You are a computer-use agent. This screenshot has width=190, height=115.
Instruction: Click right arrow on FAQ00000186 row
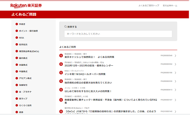[175, 73]
